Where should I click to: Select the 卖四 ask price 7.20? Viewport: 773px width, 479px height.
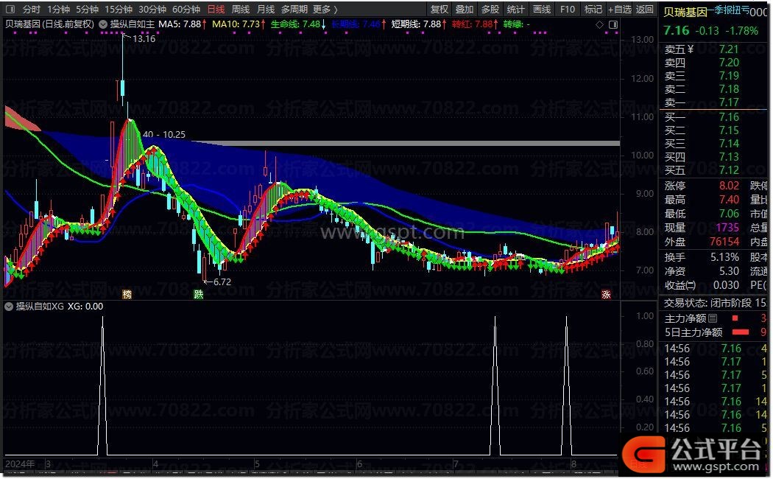(x=729, y=63)
